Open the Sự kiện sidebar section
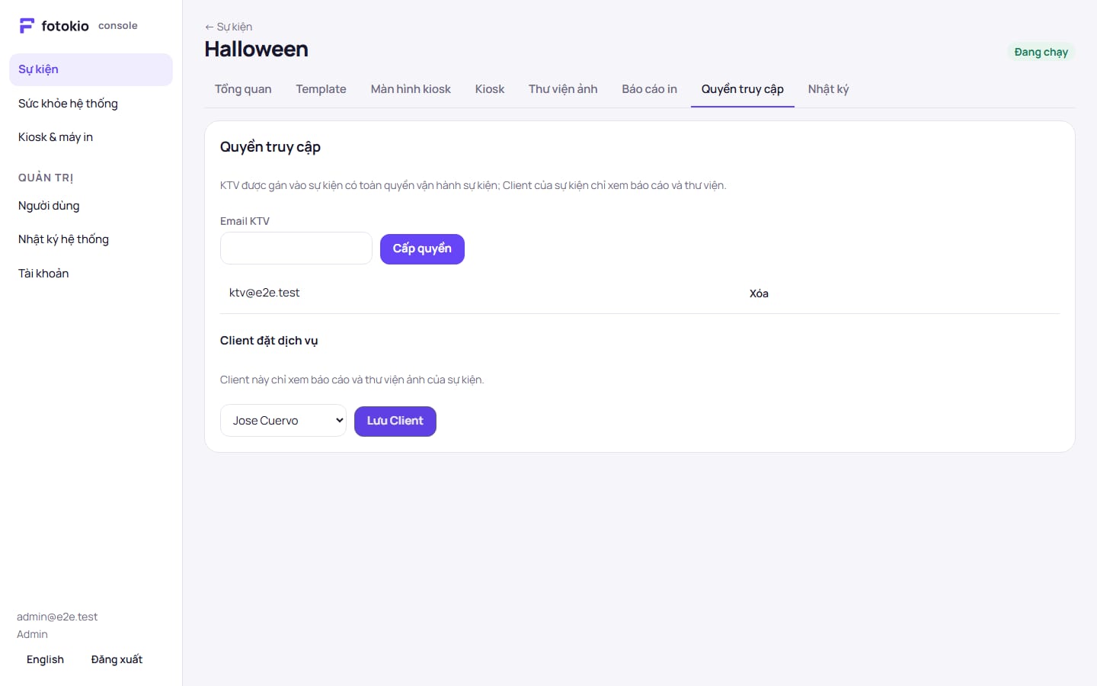Viewport: 1097px width, 686px height. [91, 69]
